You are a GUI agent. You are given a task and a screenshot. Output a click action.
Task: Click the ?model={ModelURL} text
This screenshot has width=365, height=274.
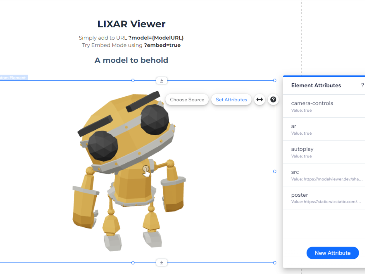156,38
